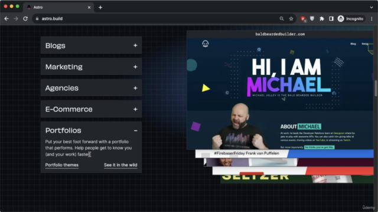Click the Blog link in site preview

353,44
